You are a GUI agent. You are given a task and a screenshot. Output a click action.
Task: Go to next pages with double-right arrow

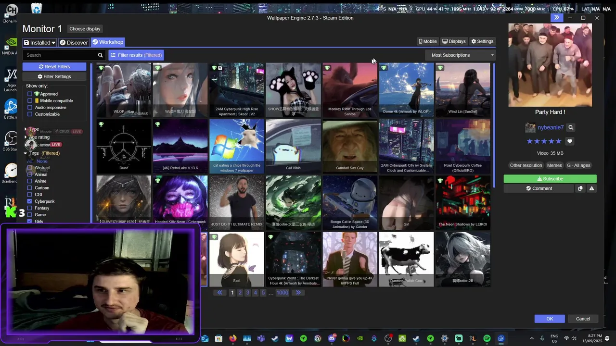298,293
